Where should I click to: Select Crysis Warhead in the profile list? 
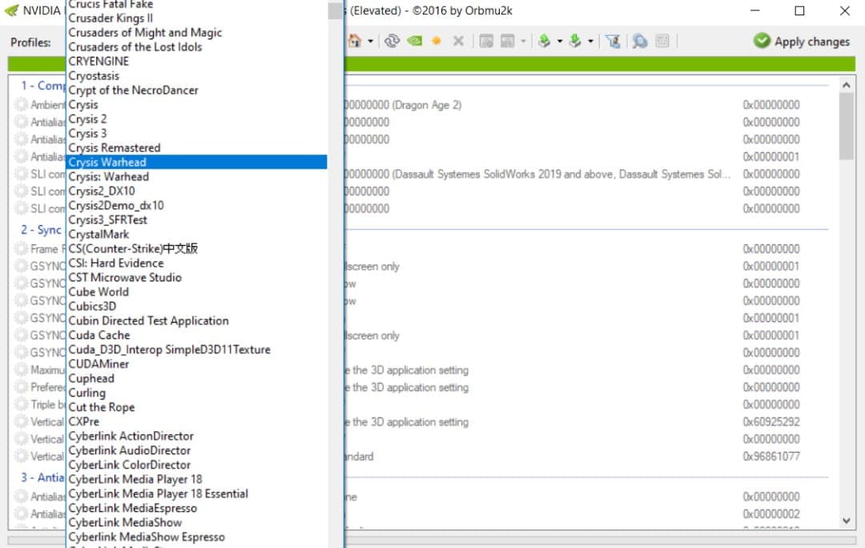pyautogui.click(x=196, y=163)
